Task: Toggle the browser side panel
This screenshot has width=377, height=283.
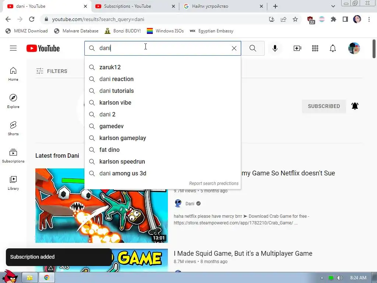Action: click(345, 19)
